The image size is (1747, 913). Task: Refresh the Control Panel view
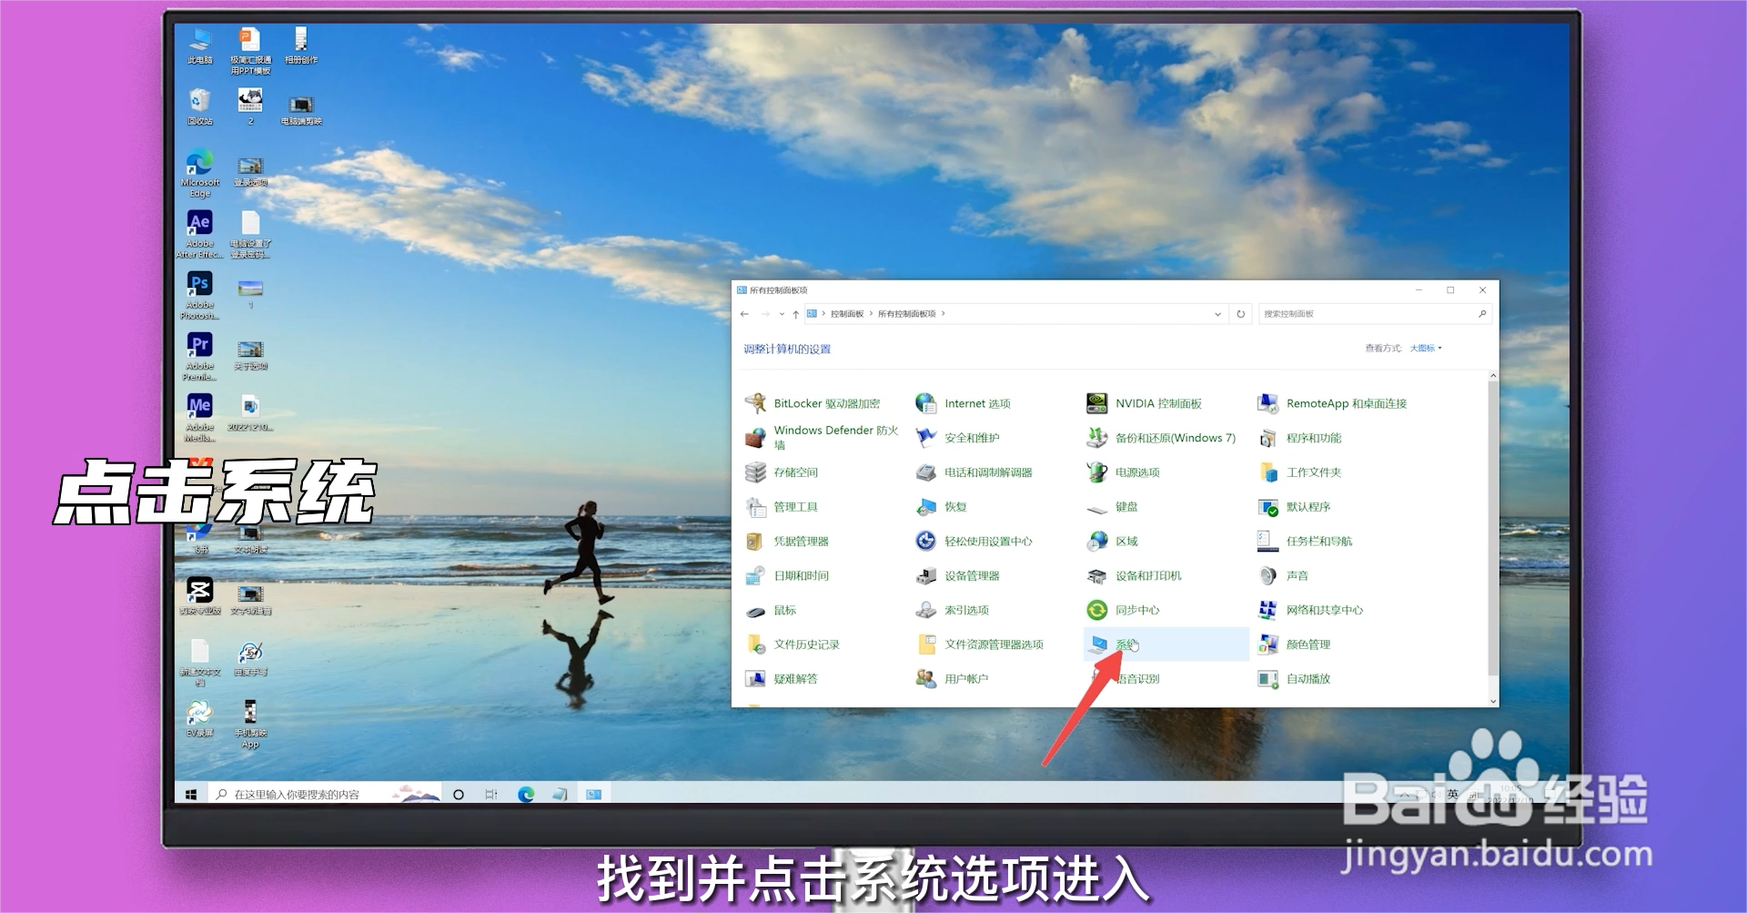click(x=1240, y=314)
